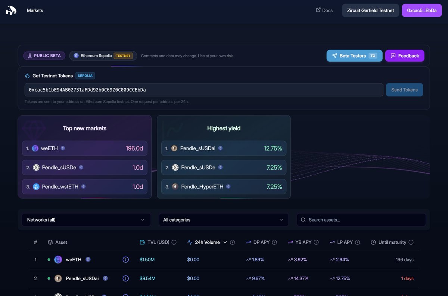Open Pendle_wstETH in Top new markets
The width and height of the screenshot is (448, 296).
coord(84,186)
